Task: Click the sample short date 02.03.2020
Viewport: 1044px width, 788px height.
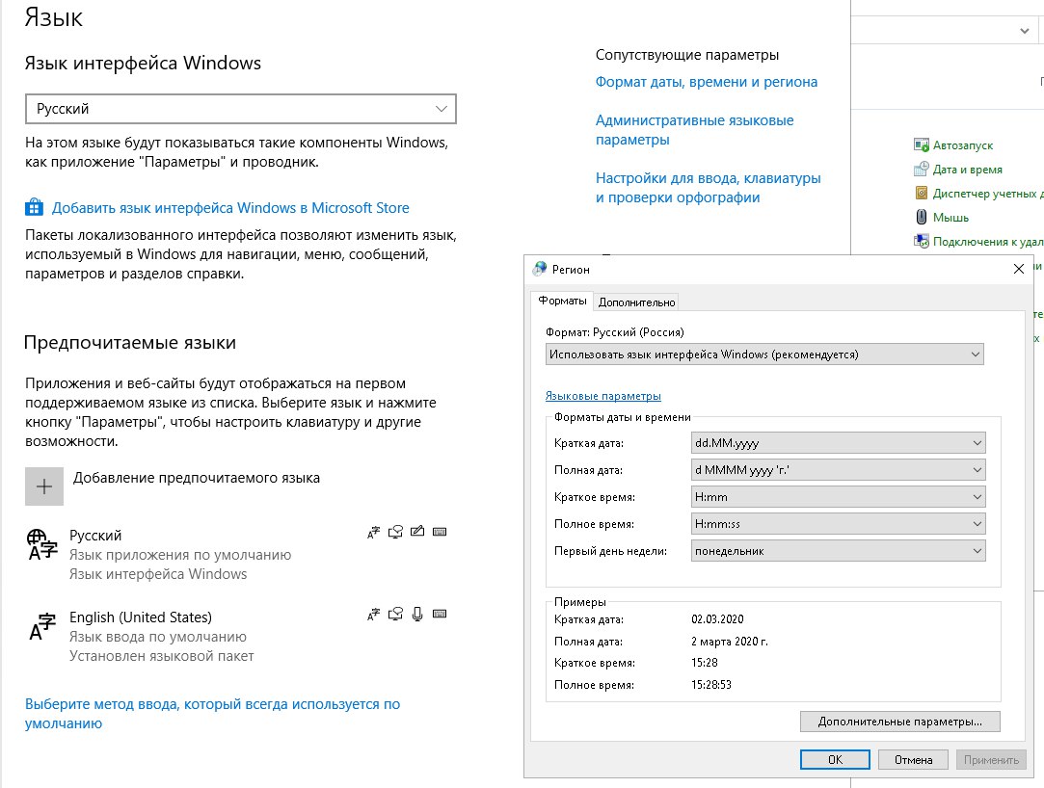Action: (x=717, y=619)
